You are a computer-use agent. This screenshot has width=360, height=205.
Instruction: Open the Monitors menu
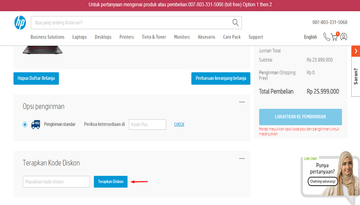(182, 37)
